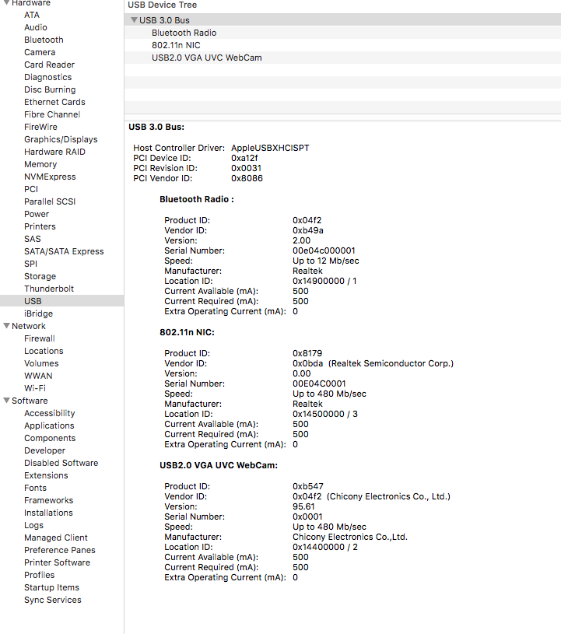Viewport: 561px width, 634px height.
Task: Select Audio in the sidebar
Action: (36, 27)
